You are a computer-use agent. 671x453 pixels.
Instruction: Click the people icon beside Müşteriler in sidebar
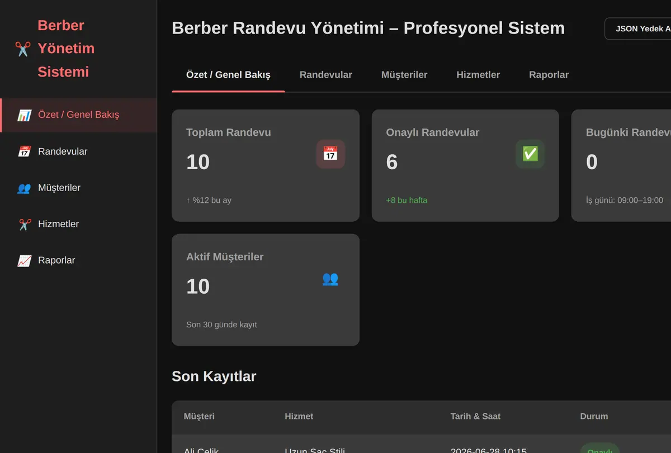click(x=24, y=188)
